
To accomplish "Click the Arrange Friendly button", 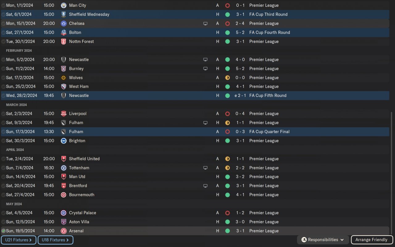I will click(371, 240).
